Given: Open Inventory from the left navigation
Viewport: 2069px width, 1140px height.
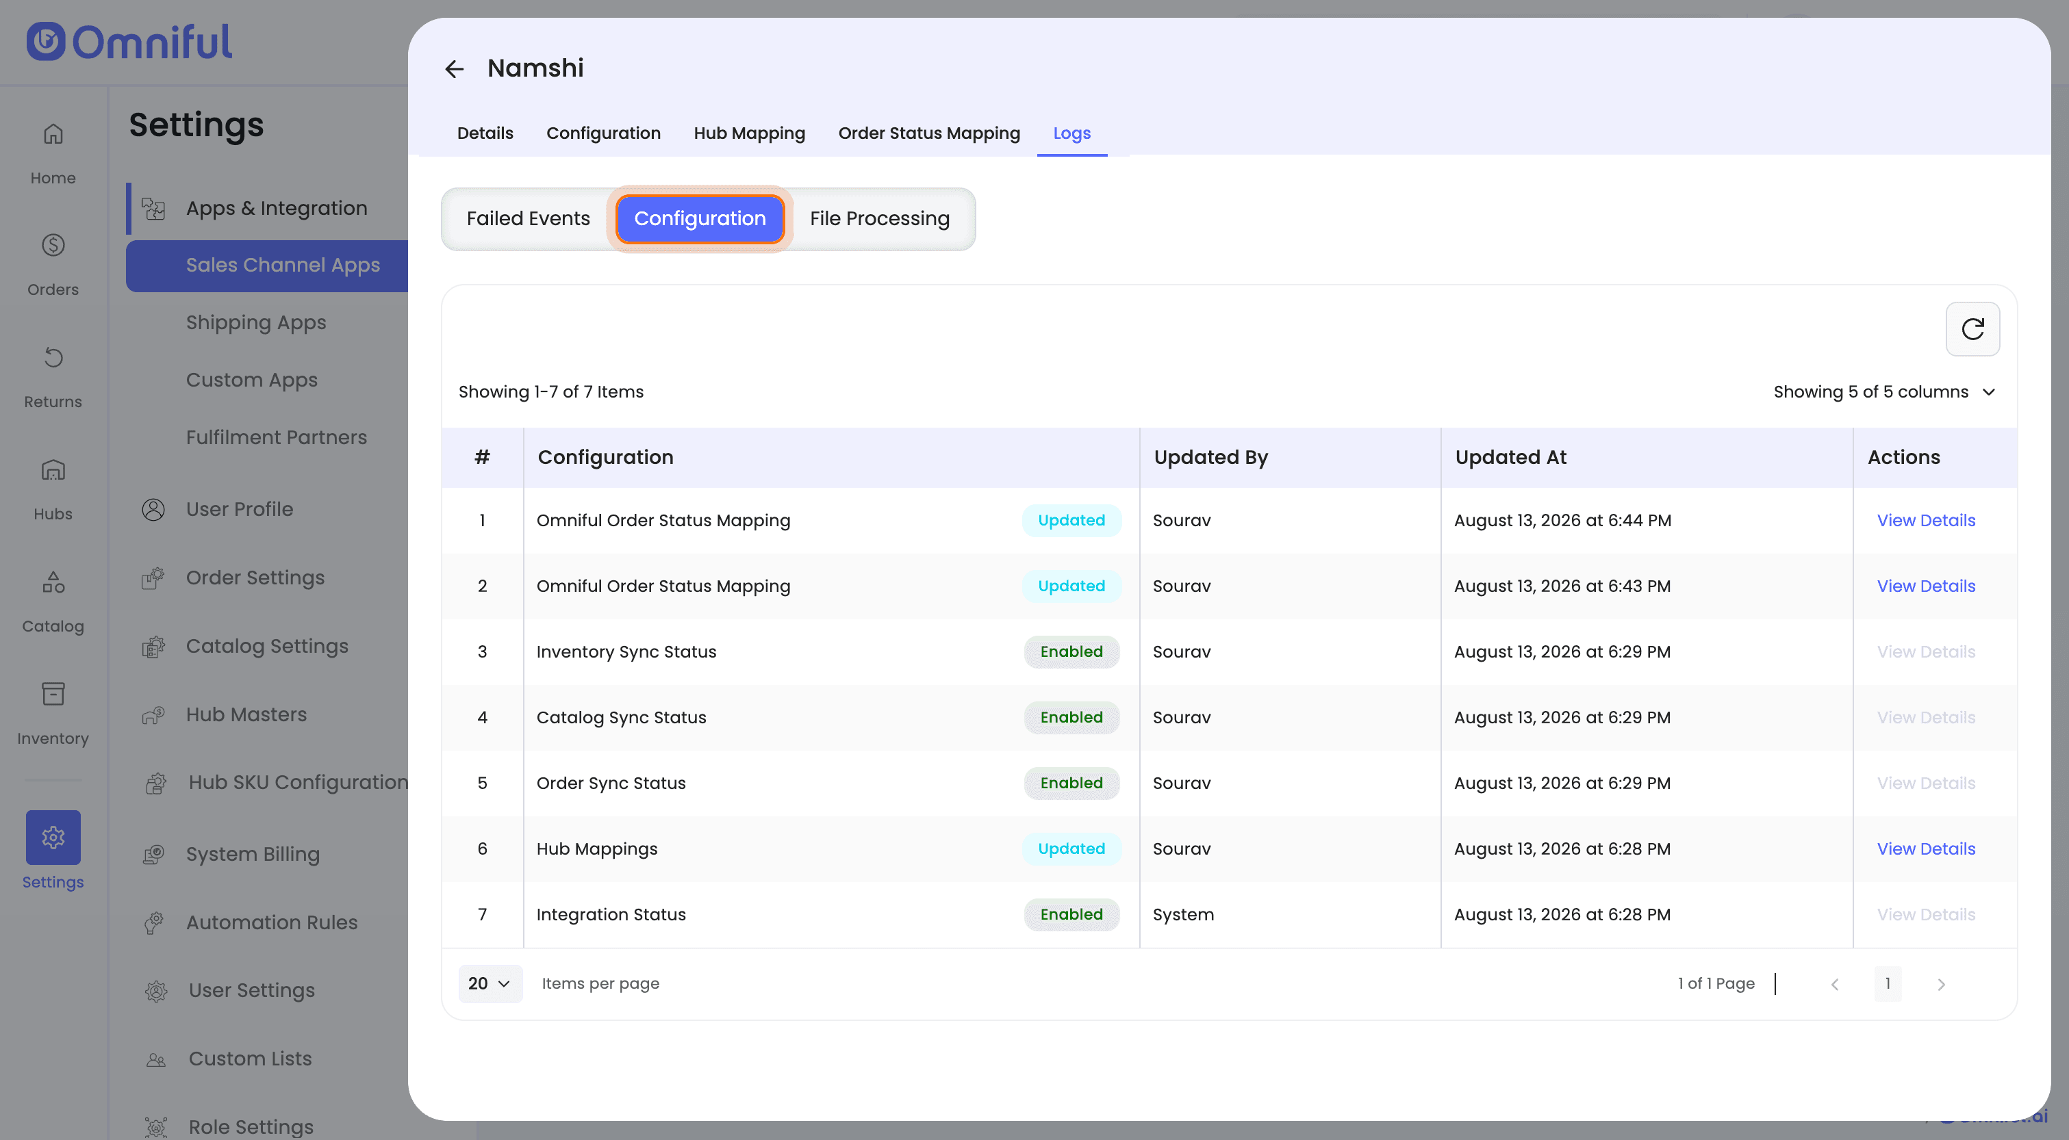Looking at the screenshot, I should [x=53, y=714].
